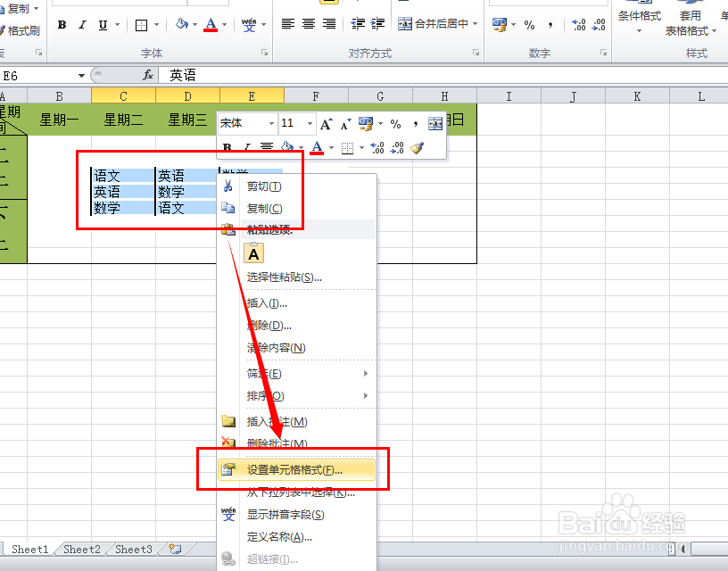The width and height of the screenshot is (728, 571).
Task: Align text right in the ribbon
Action: coord(329,24)
